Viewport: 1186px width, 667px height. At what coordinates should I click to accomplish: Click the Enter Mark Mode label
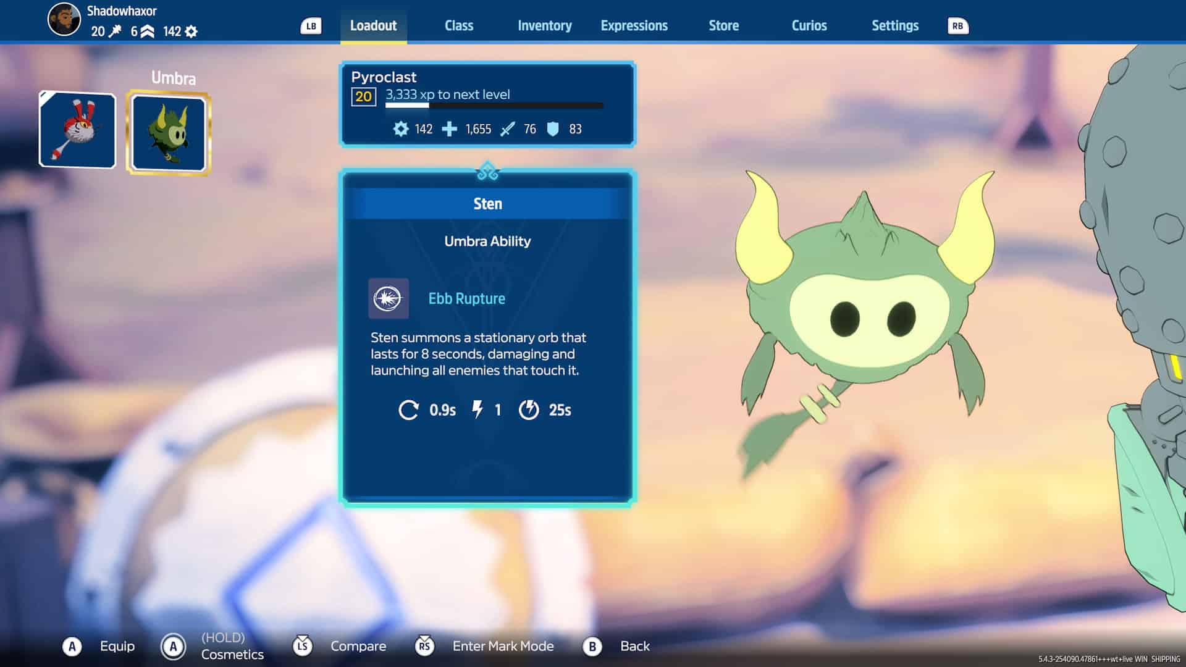coord(503,646)
